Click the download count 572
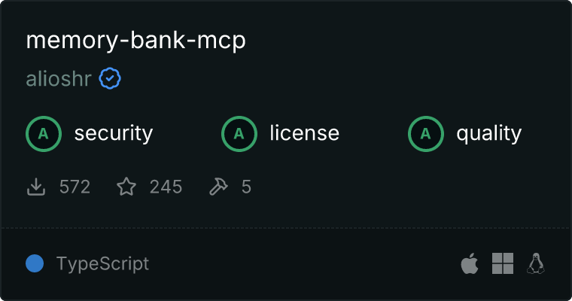Image resolution: width=572 pixels, height=301 pixels. click(x=75, y=187)
